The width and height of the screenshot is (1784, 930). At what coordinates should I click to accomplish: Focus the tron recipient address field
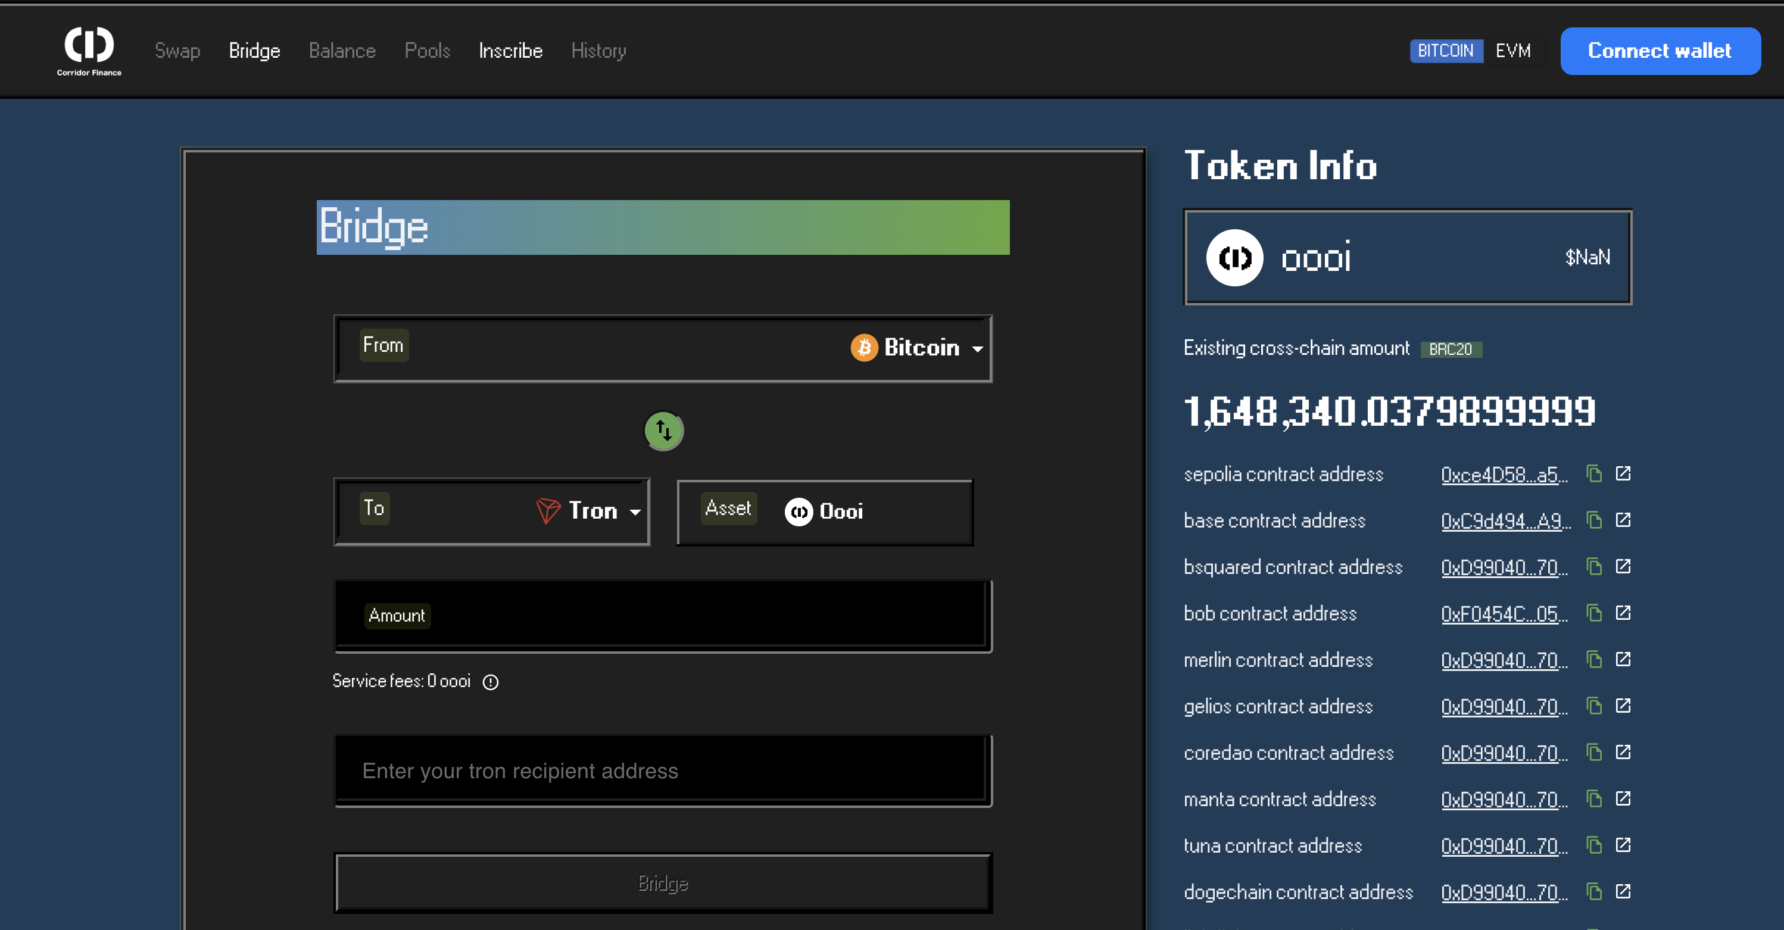click(662, 770)
